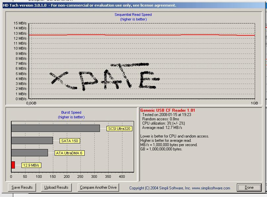267x197 pixels.
Task: Click the MB/s = 1,000,000 bytes per second line
Action: [169, 145]
